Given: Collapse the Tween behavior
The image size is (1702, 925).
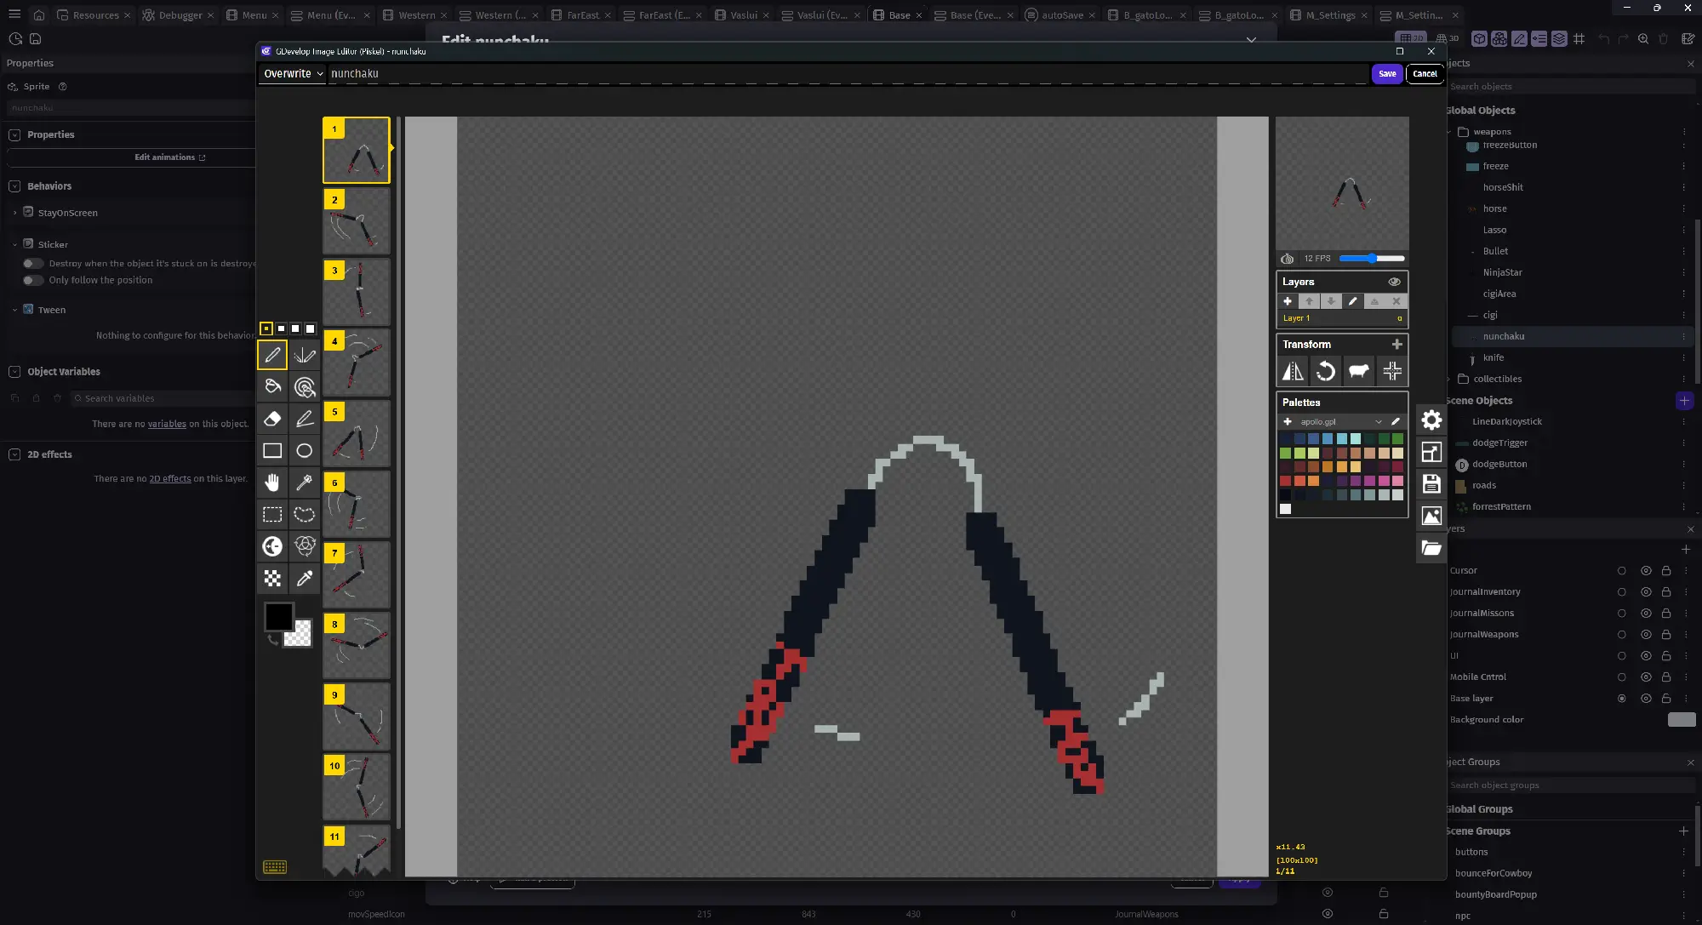Looking at the screenshot, I should click(14, 310).
